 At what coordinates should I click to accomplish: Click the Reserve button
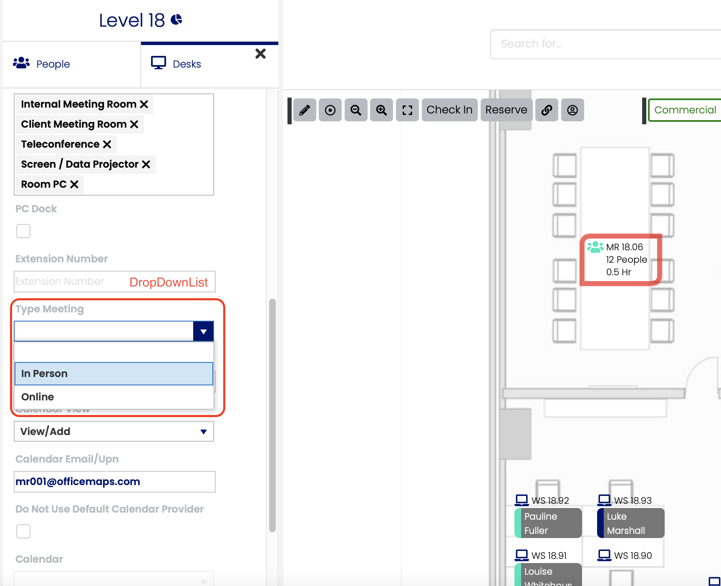[x=506, y=110]
